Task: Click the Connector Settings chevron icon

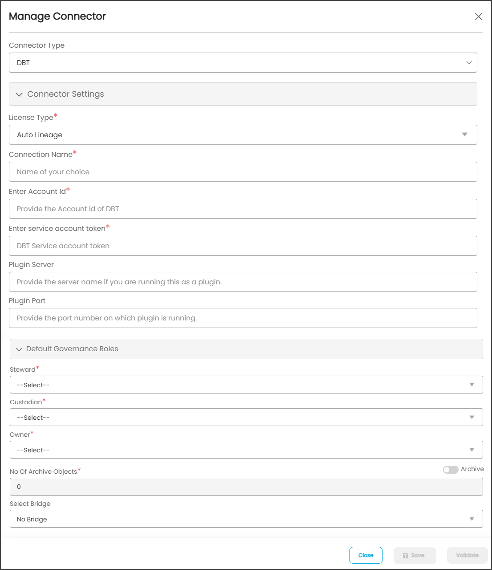Action: coord(19,94)
